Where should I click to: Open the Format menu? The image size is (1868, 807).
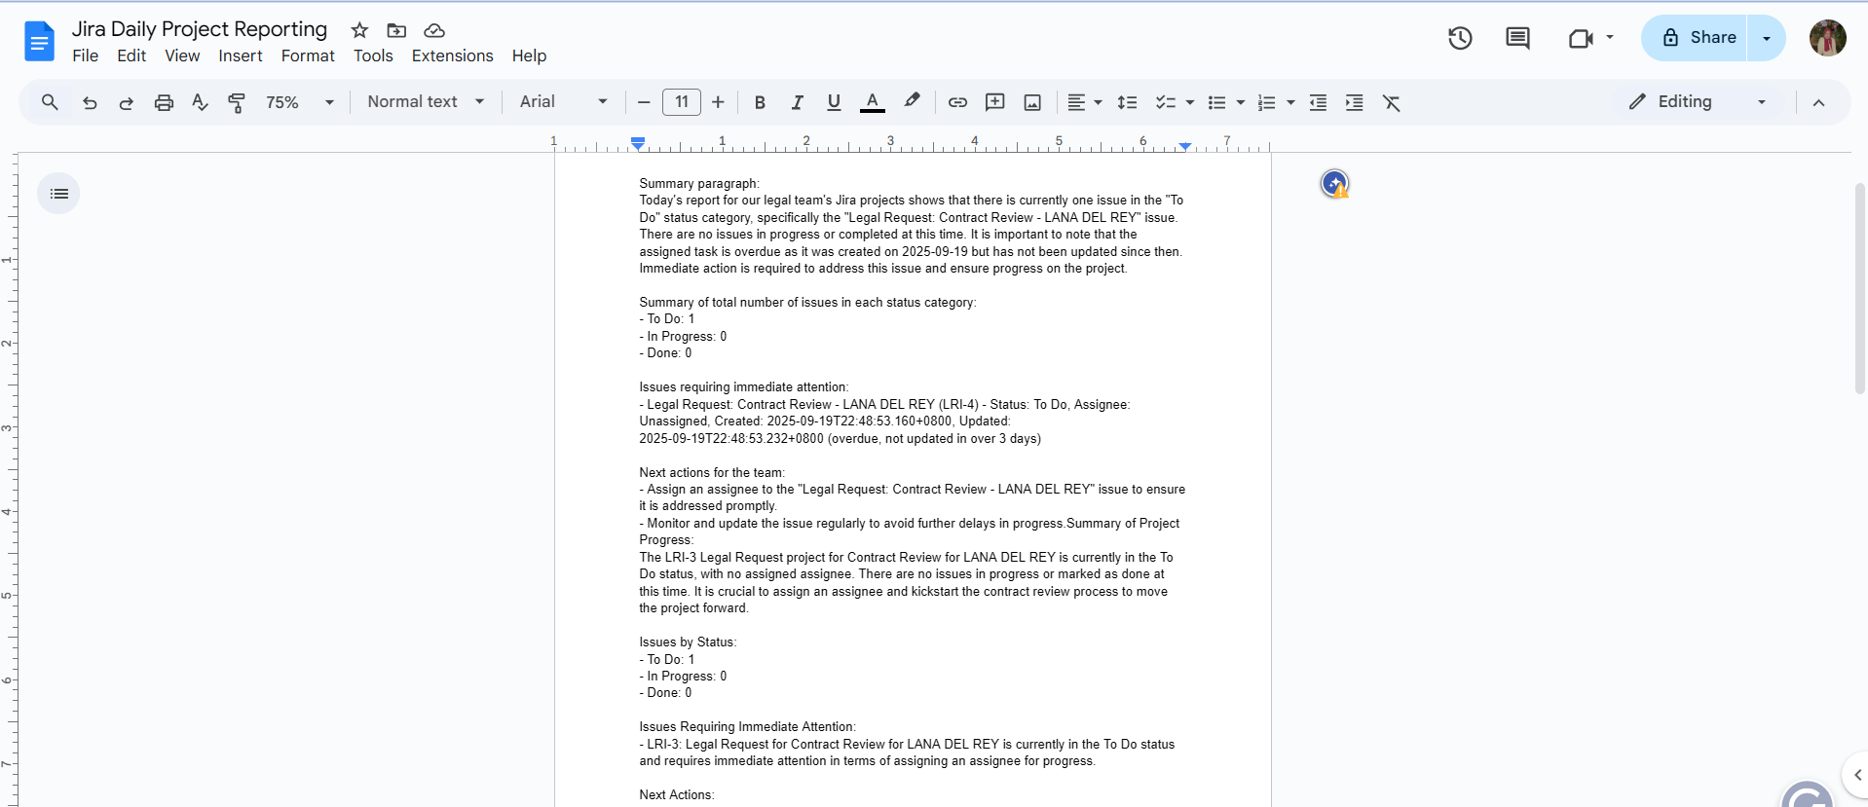coord(308,56)
